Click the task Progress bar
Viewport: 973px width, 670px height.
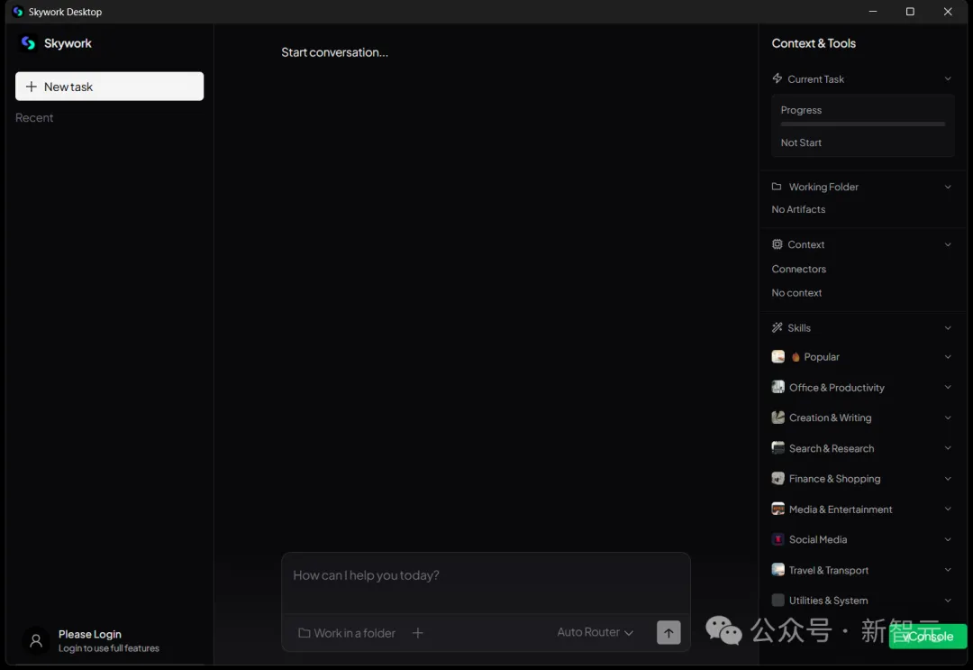coord(862,124)
